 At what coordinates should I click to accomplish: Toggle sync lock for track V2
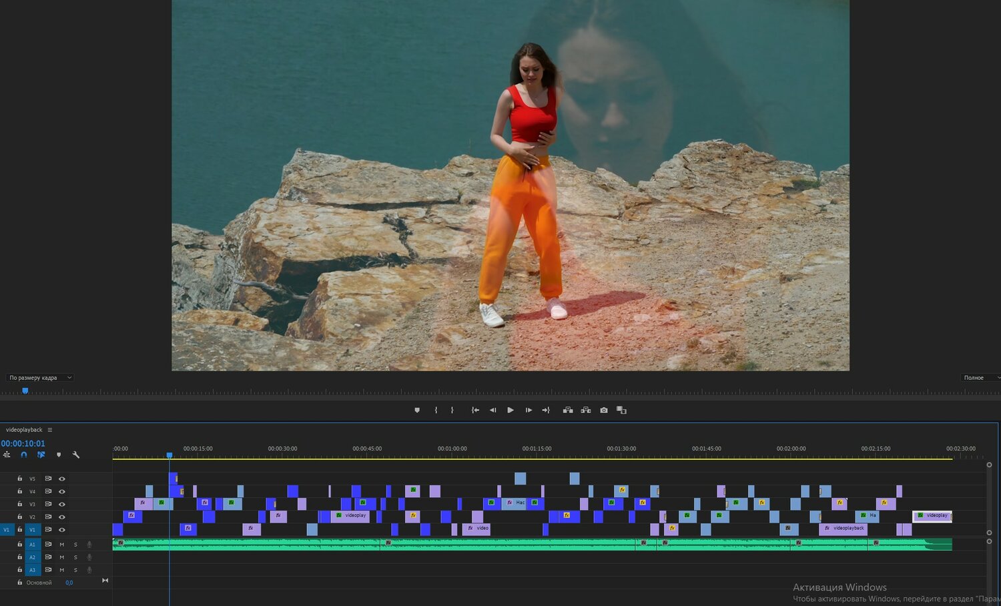point(48,517)
